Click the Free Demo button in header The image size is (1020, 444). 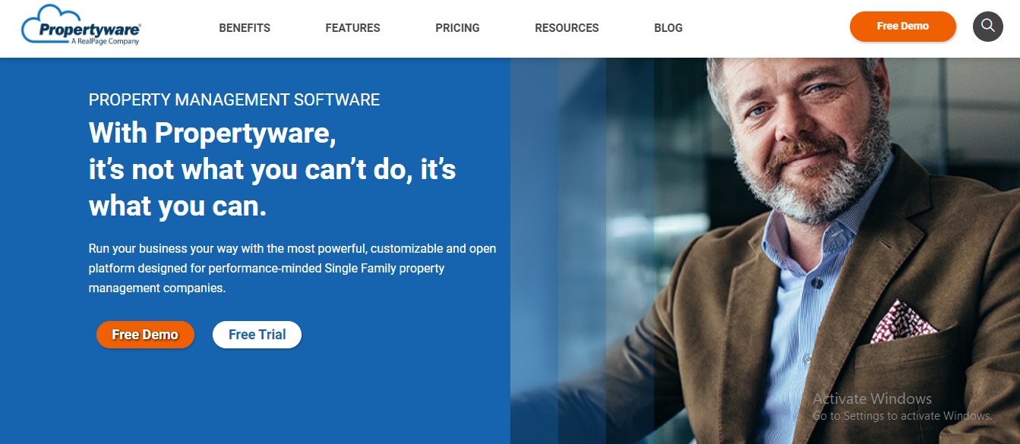pos(902,27)
